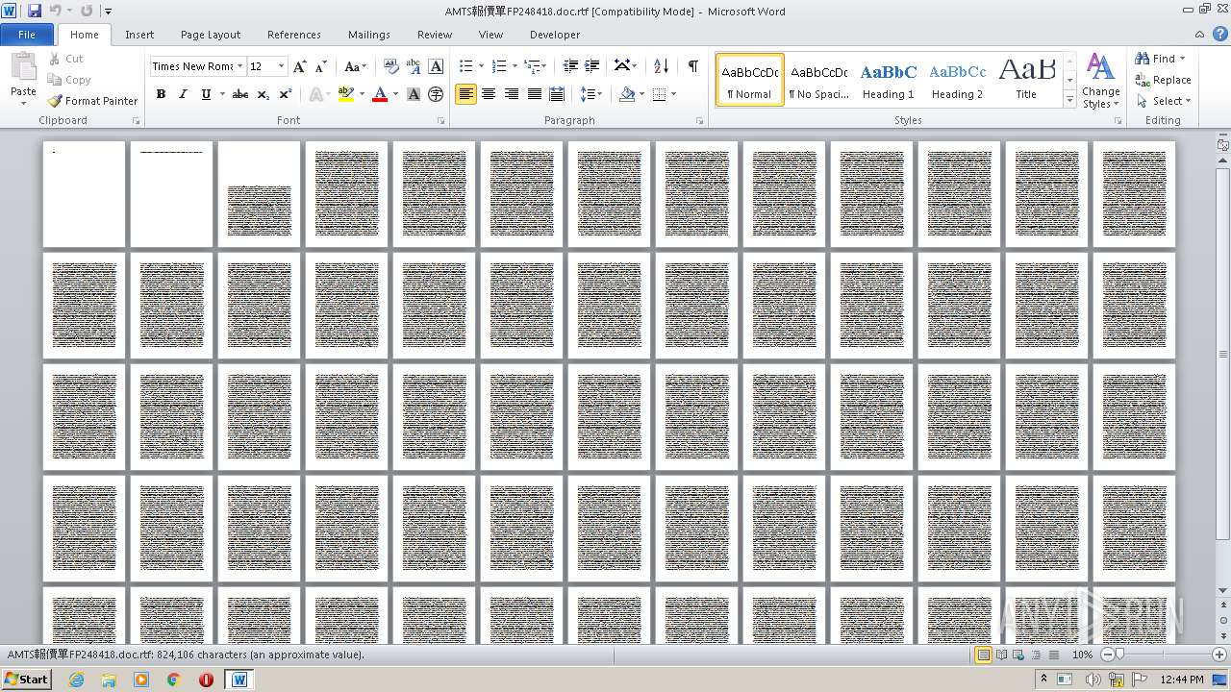
Task: Click the Clear Formatting icon
Action: point(390,66)
